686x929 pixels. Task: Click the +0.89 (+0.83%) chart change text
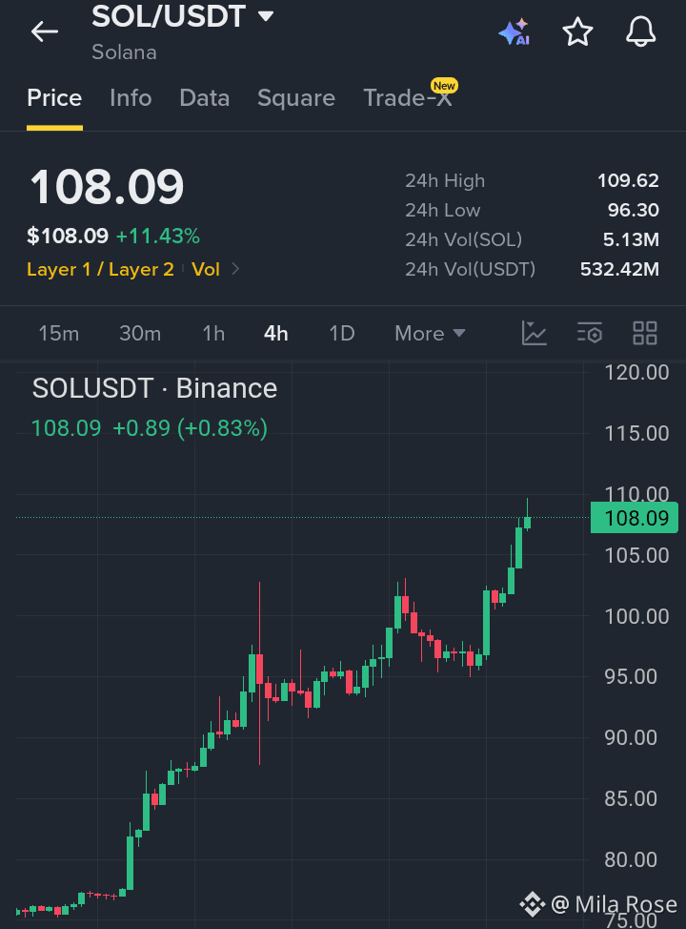(x=190, y=427)
